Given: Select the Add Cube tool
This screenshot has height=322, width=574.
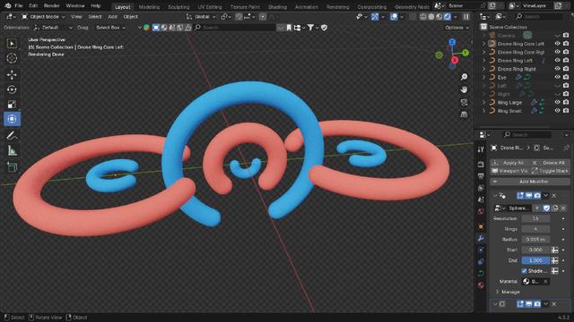Looking at the screenshot, I should click(x=12, y=167).
